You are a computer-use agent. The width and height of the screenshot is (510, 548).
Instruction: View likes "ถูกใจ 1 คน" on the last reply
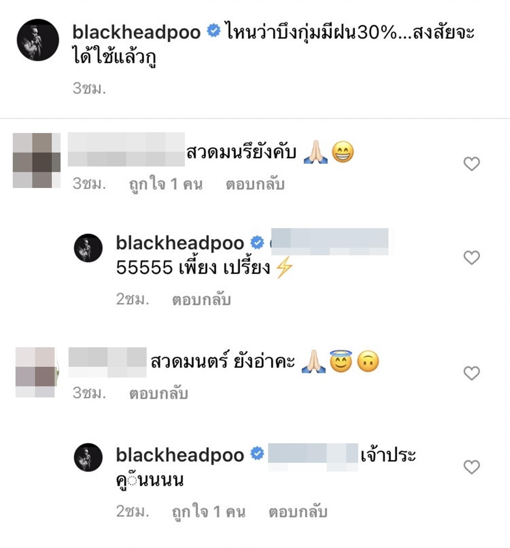[209, 511]
